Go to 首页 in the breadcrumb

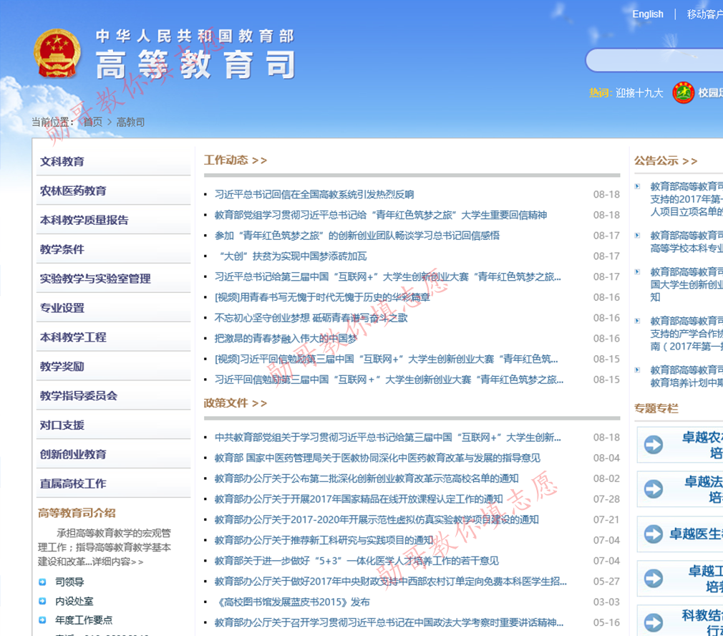pyautogui.click(x=92, y=122)
